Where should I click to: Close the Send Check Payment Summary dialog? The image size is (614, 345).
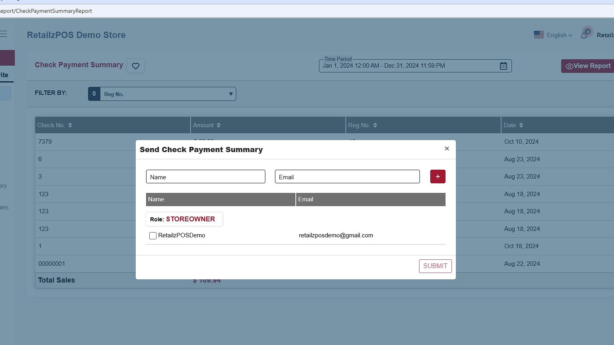[x=447, y=148]
